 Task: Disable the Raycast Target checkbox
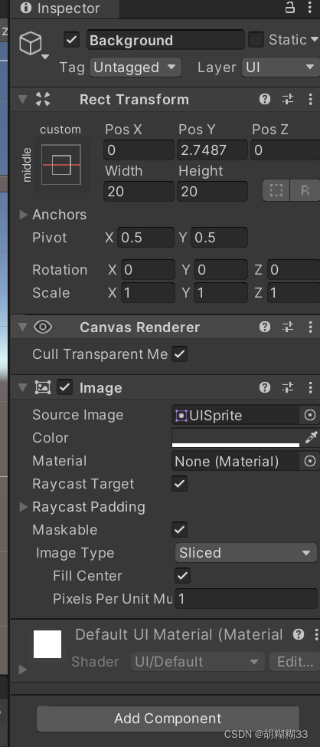pyautogui.click(x=180, y=484)
